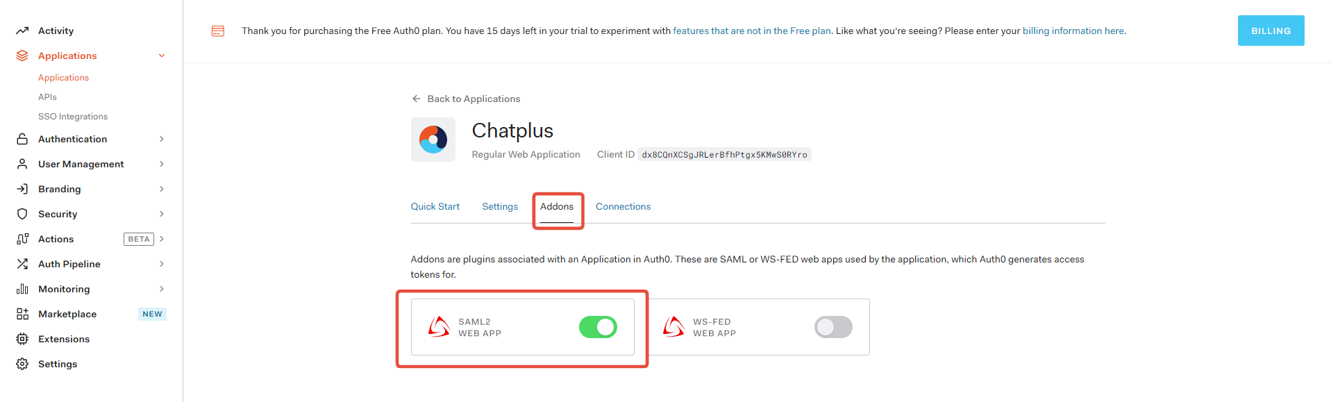This screenshot has height=402, width=1331.
Task: Click the User Management person icon
Action: pos(22,164)
